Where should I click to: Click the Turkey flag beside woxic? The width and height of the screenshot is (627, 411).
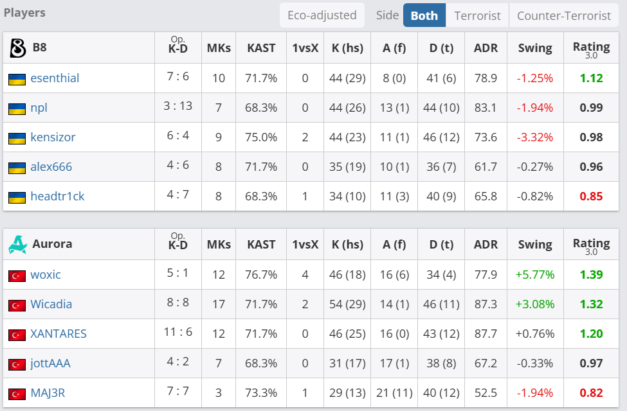(17, 275)
